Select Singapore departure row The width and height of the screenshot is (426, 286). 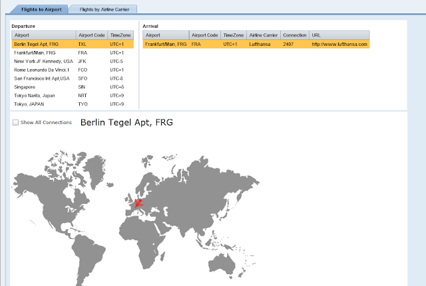[73, 87]
